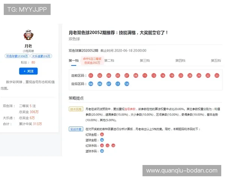Click blue ball 06 in 定后区码

[100, 84]
